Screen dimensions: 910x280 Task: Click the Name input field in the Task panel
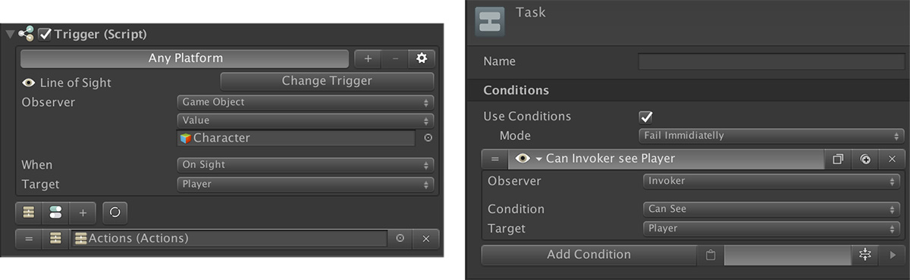771,61
